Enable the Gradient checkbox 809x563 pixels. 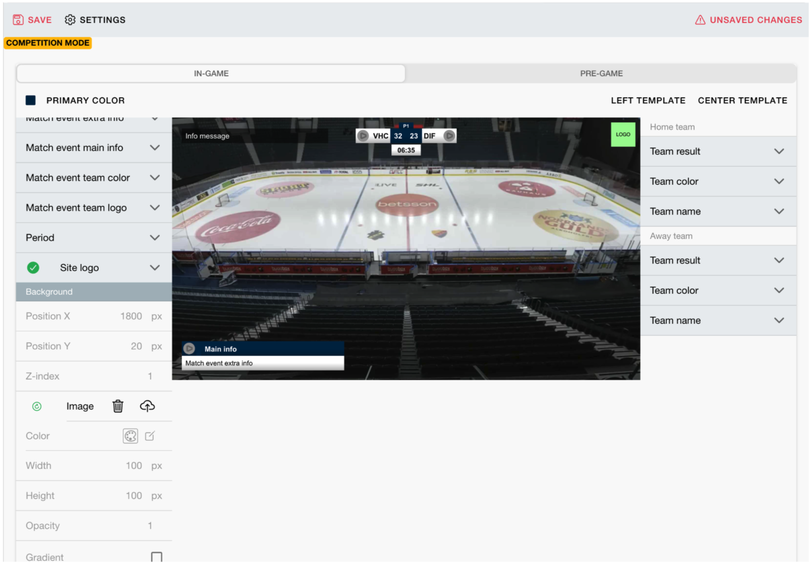(156, 556)
